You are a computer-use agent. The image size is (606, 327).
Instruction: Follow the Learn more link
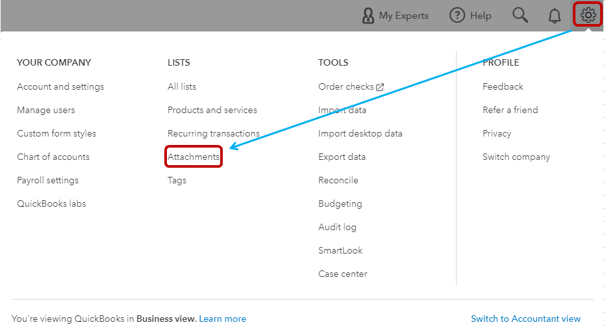coord(223,319)
